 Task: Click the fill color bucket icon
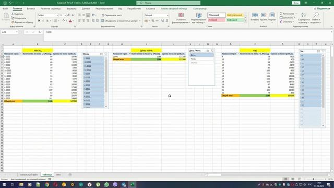click(x=64, y=21)
